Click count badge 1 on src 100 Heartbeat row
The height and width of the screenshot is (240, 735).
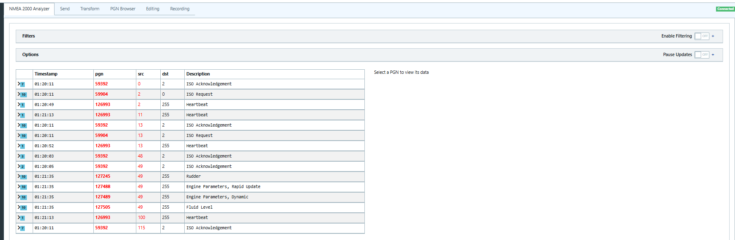click(23, 218)
